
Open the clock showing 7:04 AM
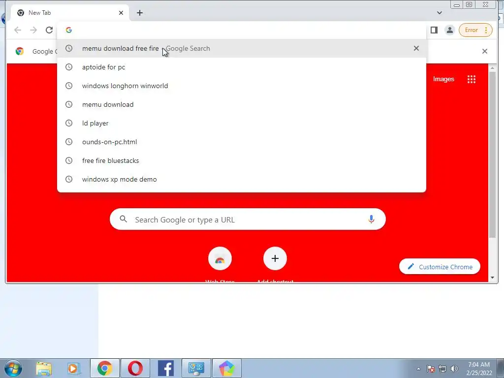pos(479,369)
